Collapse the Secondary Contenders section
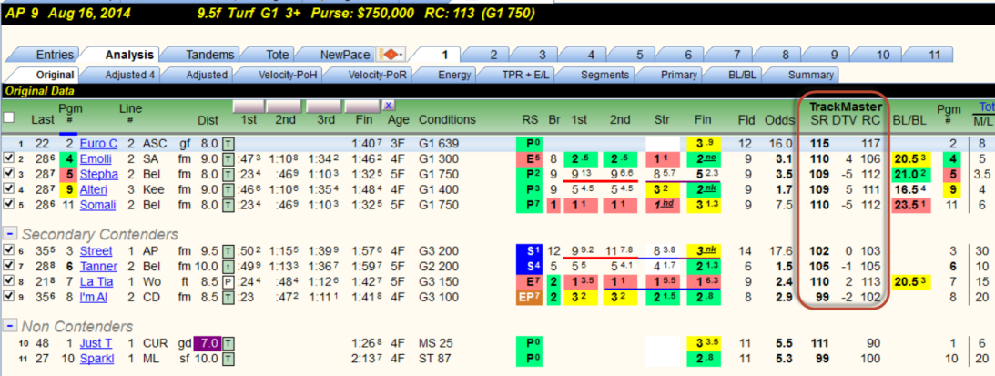995x376 pixels. pyautogui.click(x=9, y=234)
